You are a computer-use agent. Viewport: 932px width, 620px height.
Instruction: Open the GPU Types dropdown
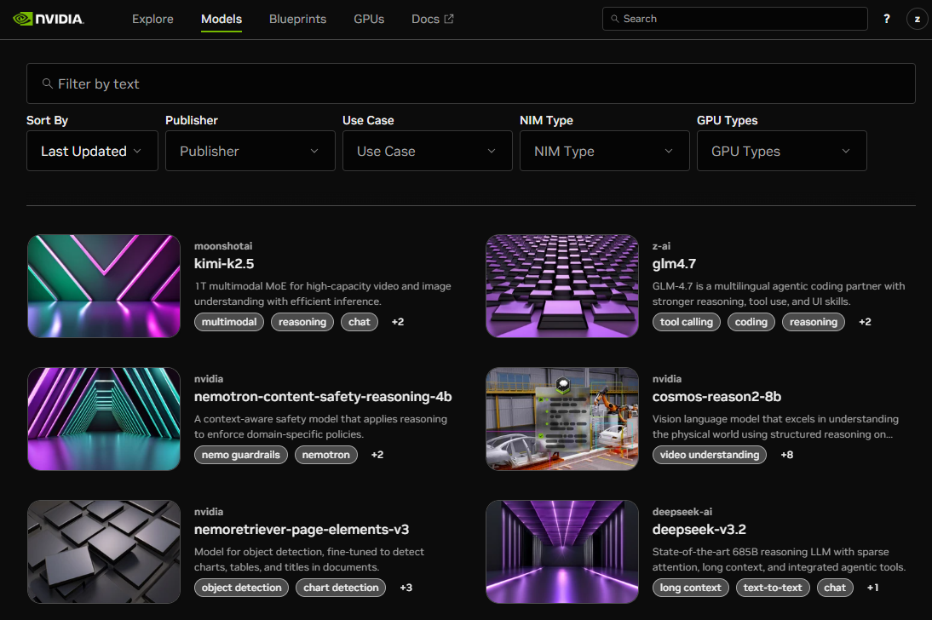[x=781, y=151]
